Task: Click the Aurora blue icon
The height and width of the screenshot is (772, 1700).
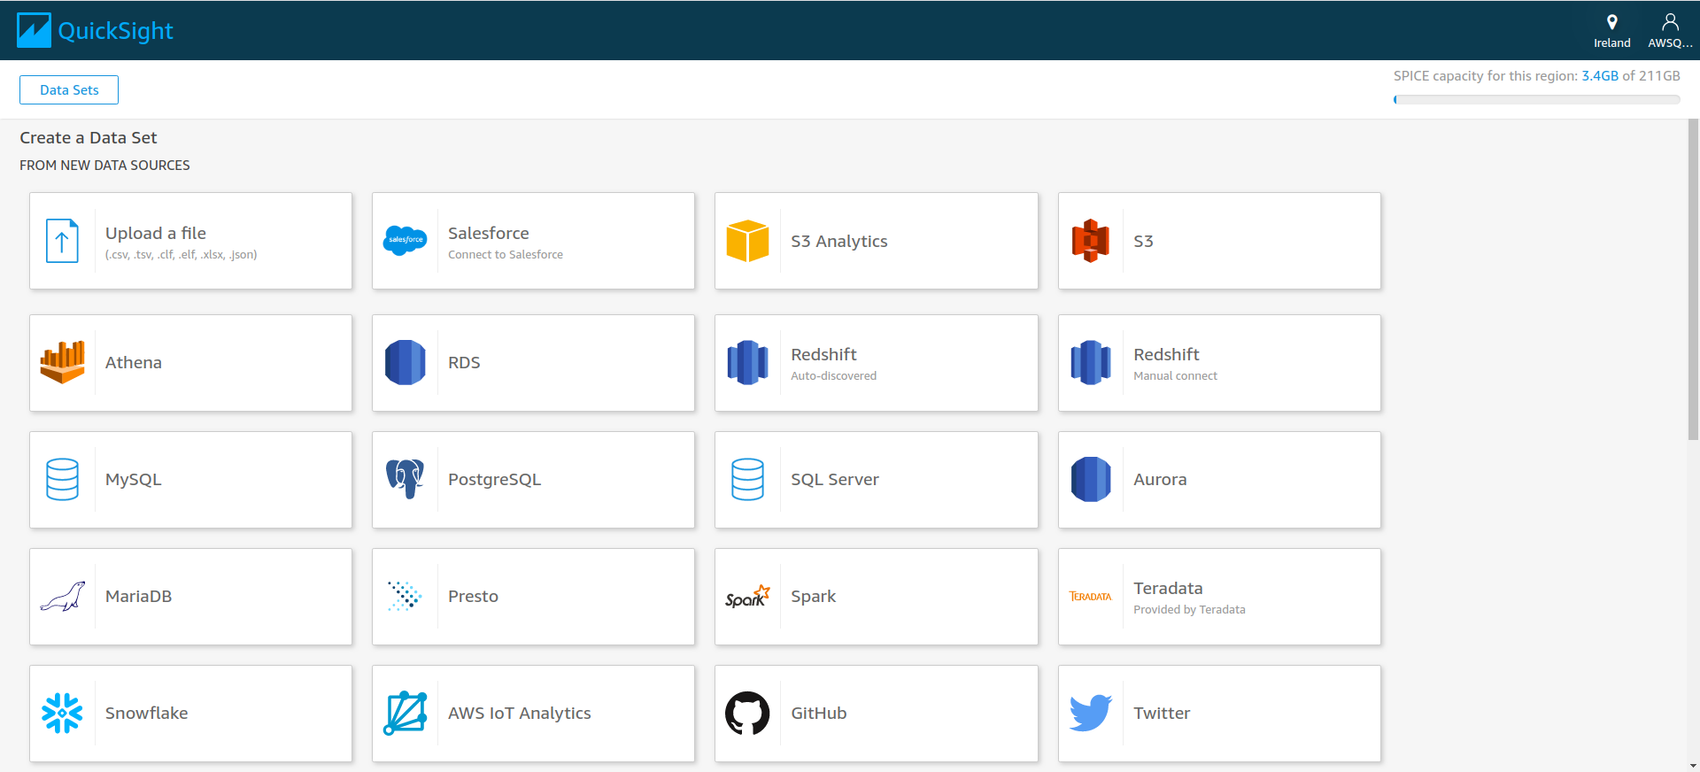Action: (1091, 479)
